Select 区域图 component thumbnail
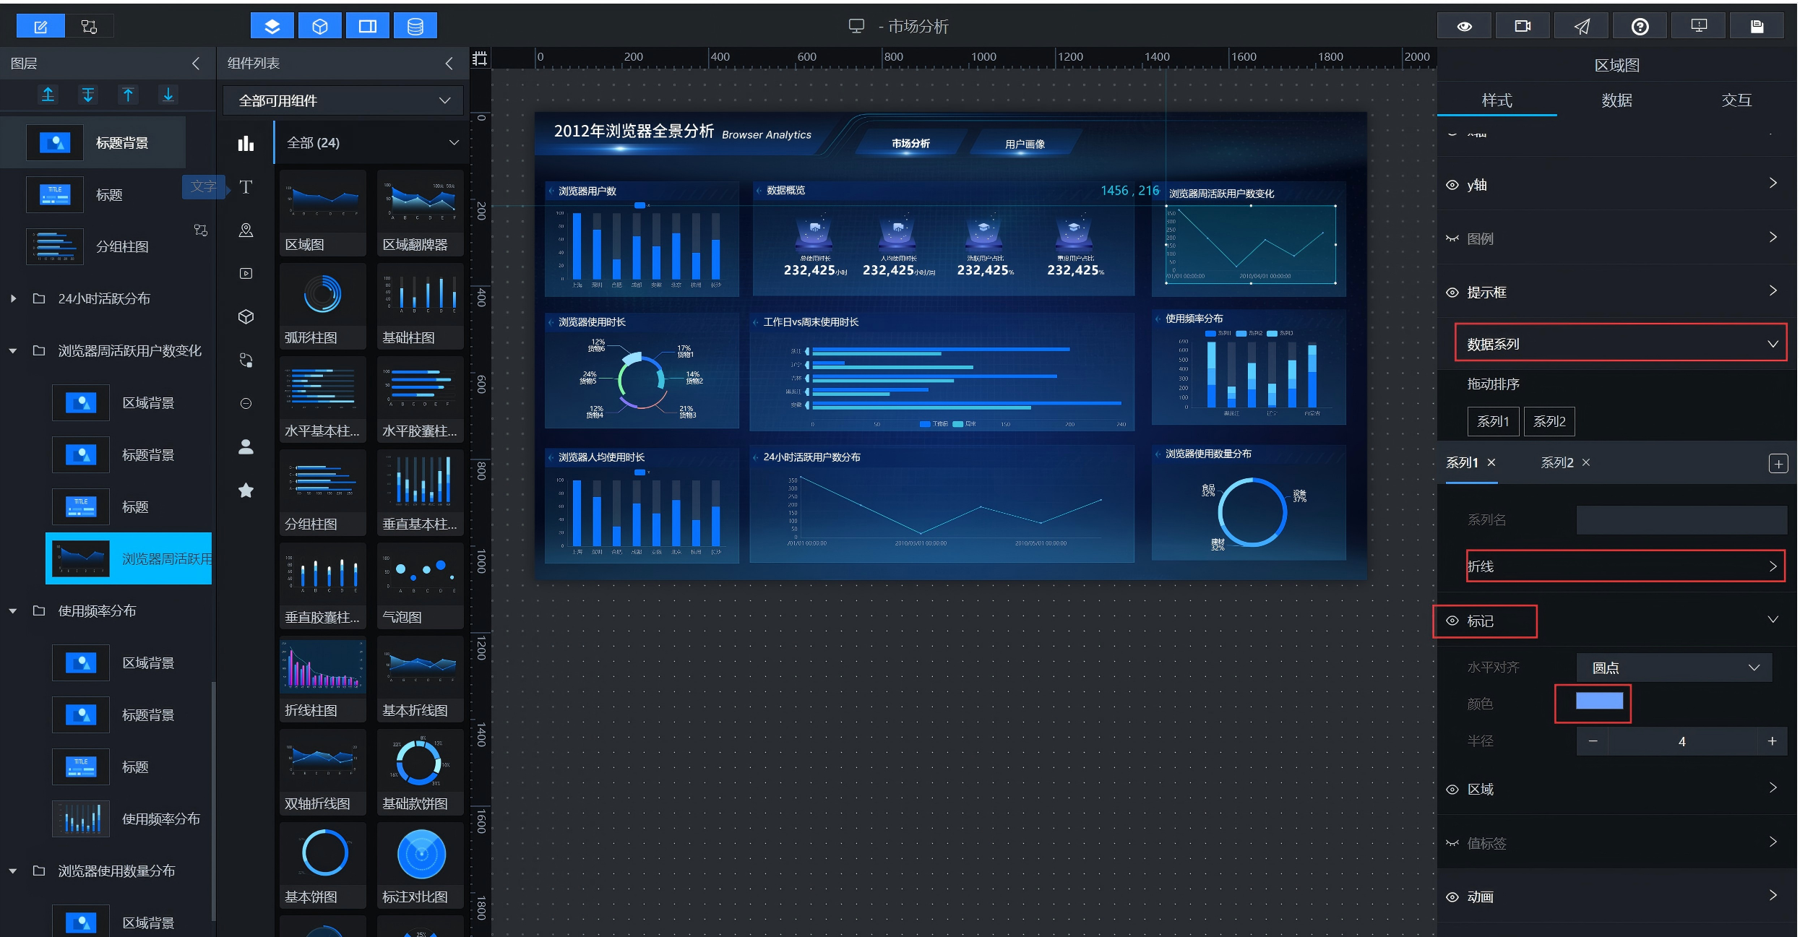 point(322,213)
